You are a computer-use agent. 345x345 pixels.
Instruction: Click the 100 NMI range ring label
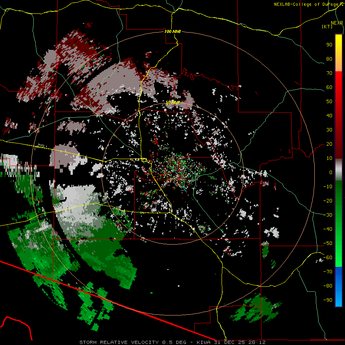[x=172, y=31]
